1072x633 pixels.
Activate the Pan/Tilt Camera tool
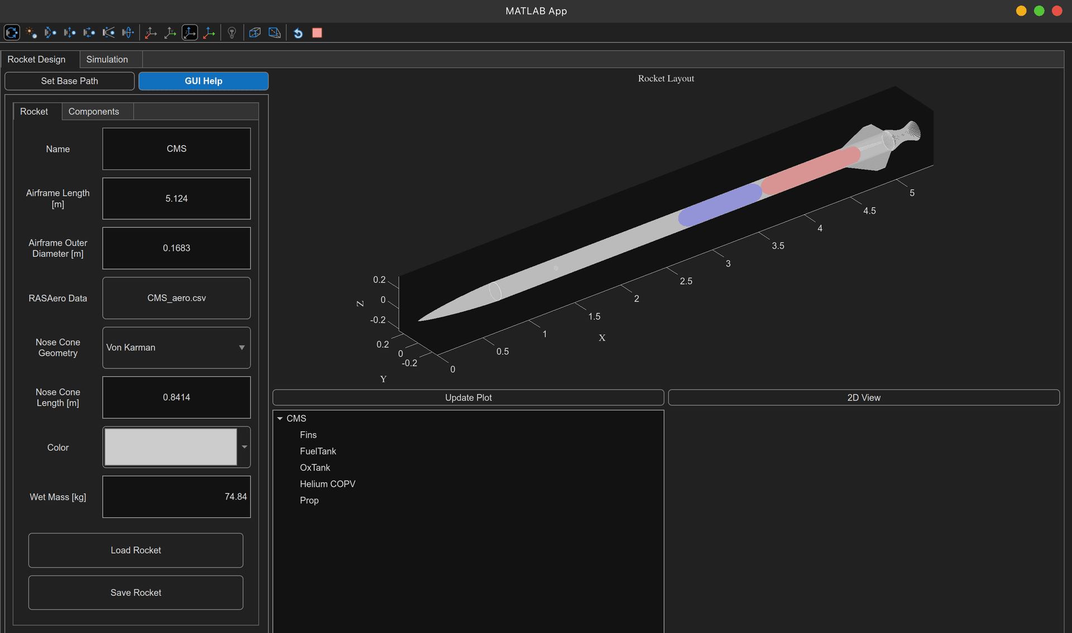point(50,32)
